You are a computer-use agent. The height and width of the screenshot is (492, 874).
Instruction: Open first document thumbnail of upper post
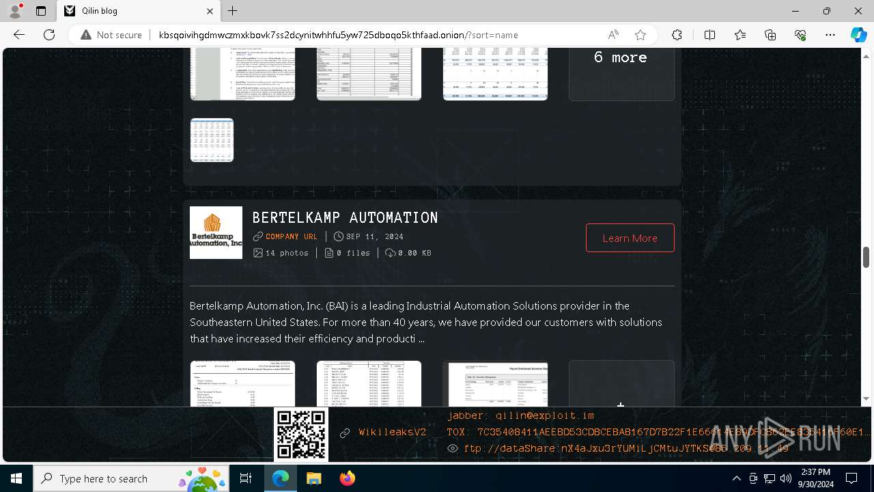(x=242, y=74)
